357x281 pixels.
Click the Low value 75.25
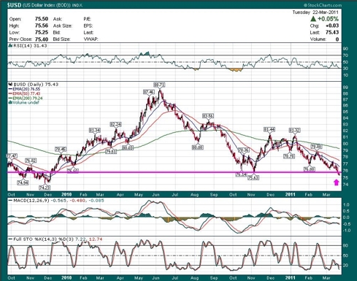42,32
